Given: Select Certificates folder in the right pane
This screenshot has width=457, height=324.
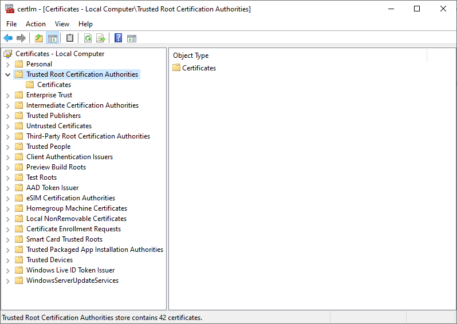Looking at the screenshot, I should 199,68.
